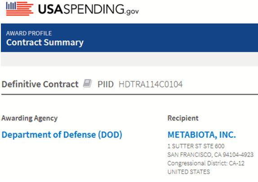Click the 1 SUTTER ST STE 600 address line
Screen dimensions: 258x182
click(x=196, y=146)
